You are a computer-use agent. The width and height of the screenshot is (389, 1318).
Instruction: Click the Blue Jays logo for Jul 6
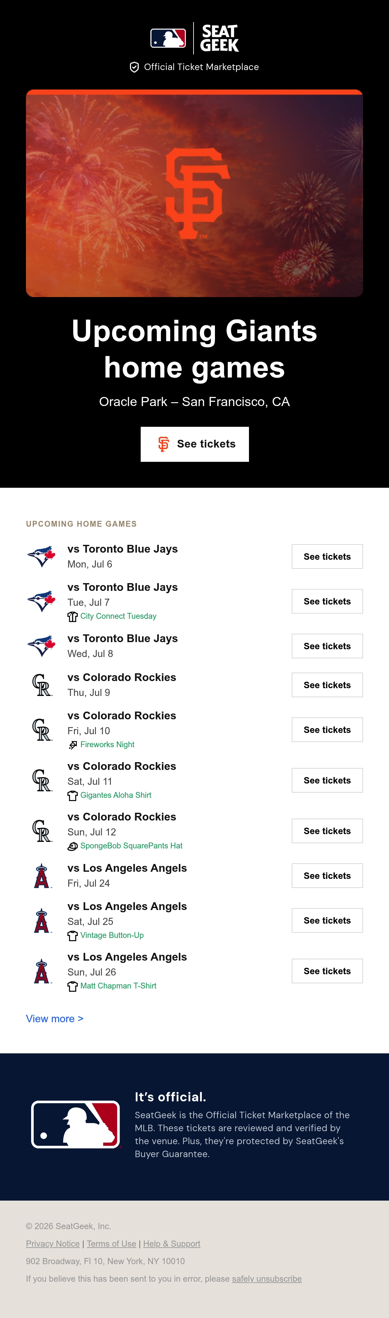click(x=41, y=556)
